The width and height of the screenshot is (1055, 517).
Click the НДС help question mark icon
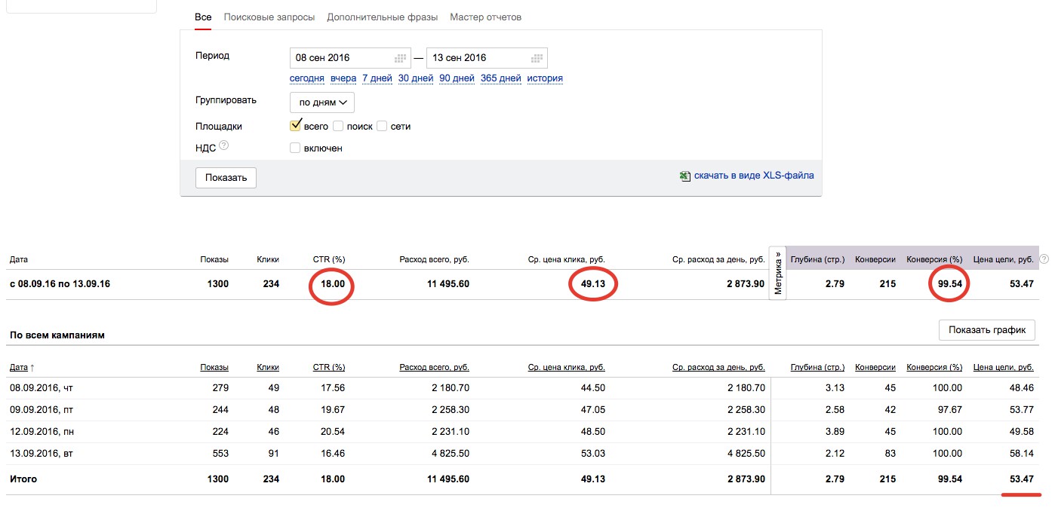(x=223, y=147)
